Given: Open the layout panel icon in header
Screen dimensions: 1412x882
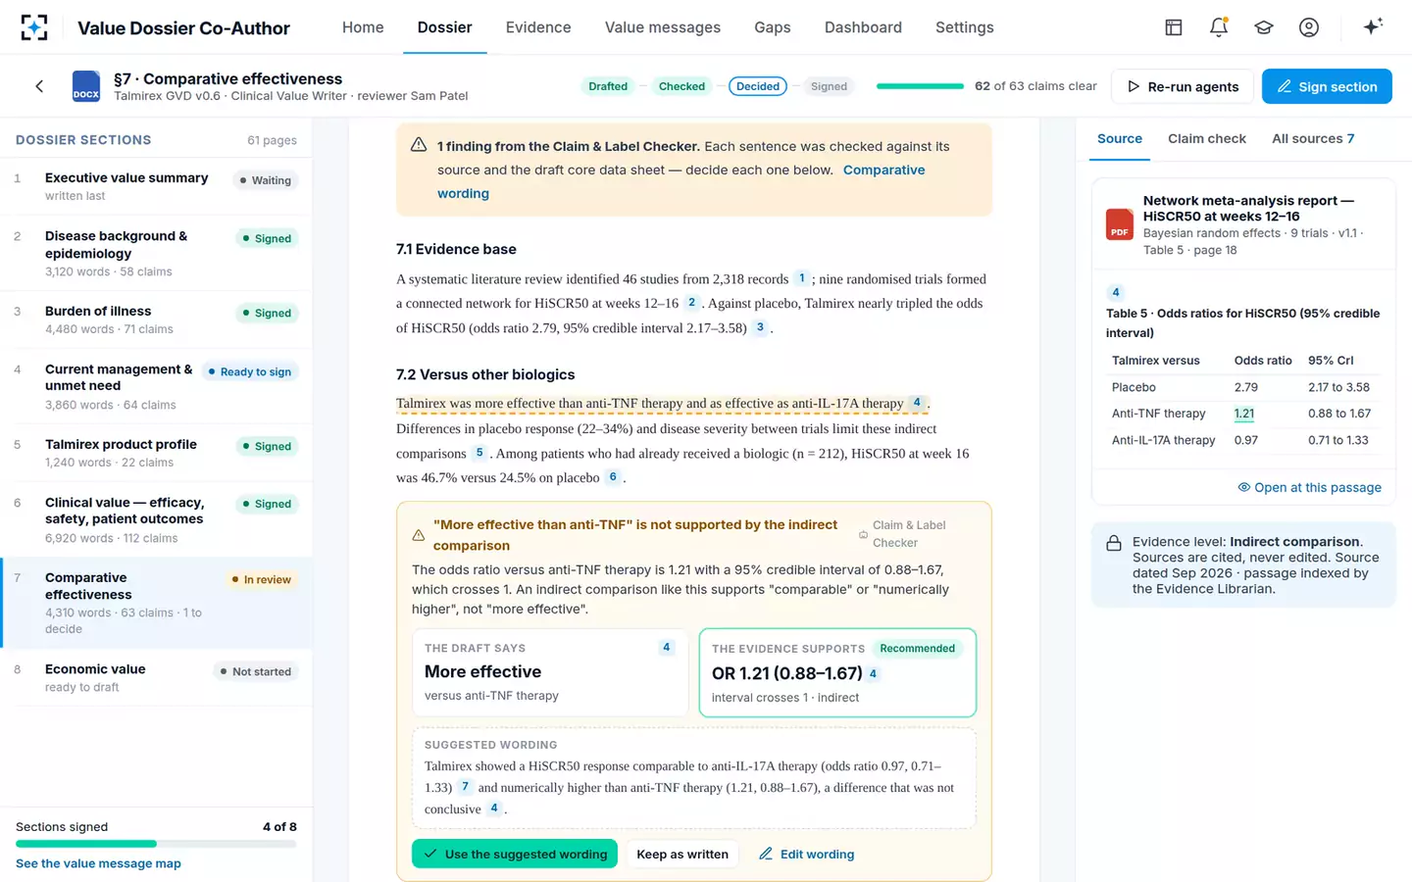Looking at the screenshot, I should (x=1174, y=27).
